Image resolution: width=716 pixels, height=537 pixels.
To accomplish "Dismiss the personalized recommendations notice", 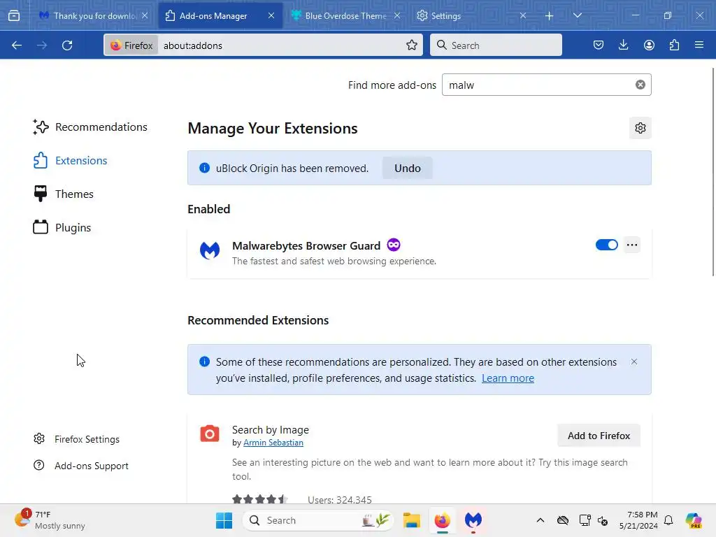I will [x=633, y=361].
